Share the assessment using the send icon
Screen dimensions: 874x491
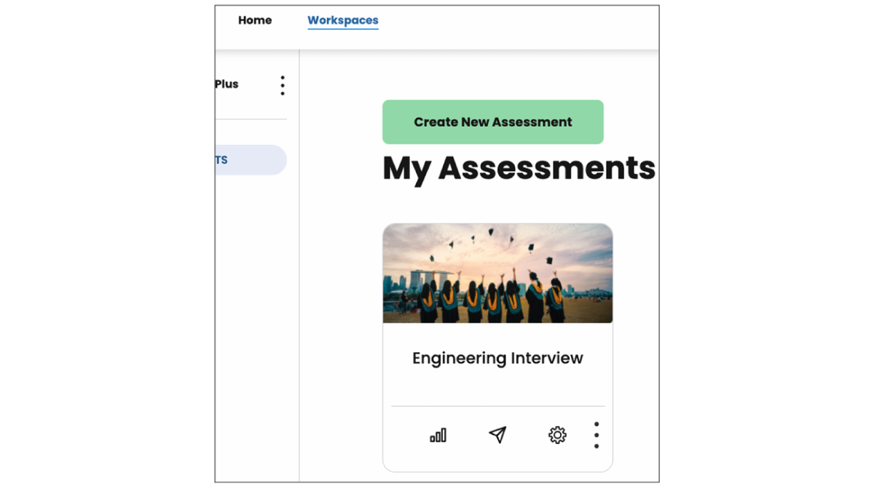497,435
